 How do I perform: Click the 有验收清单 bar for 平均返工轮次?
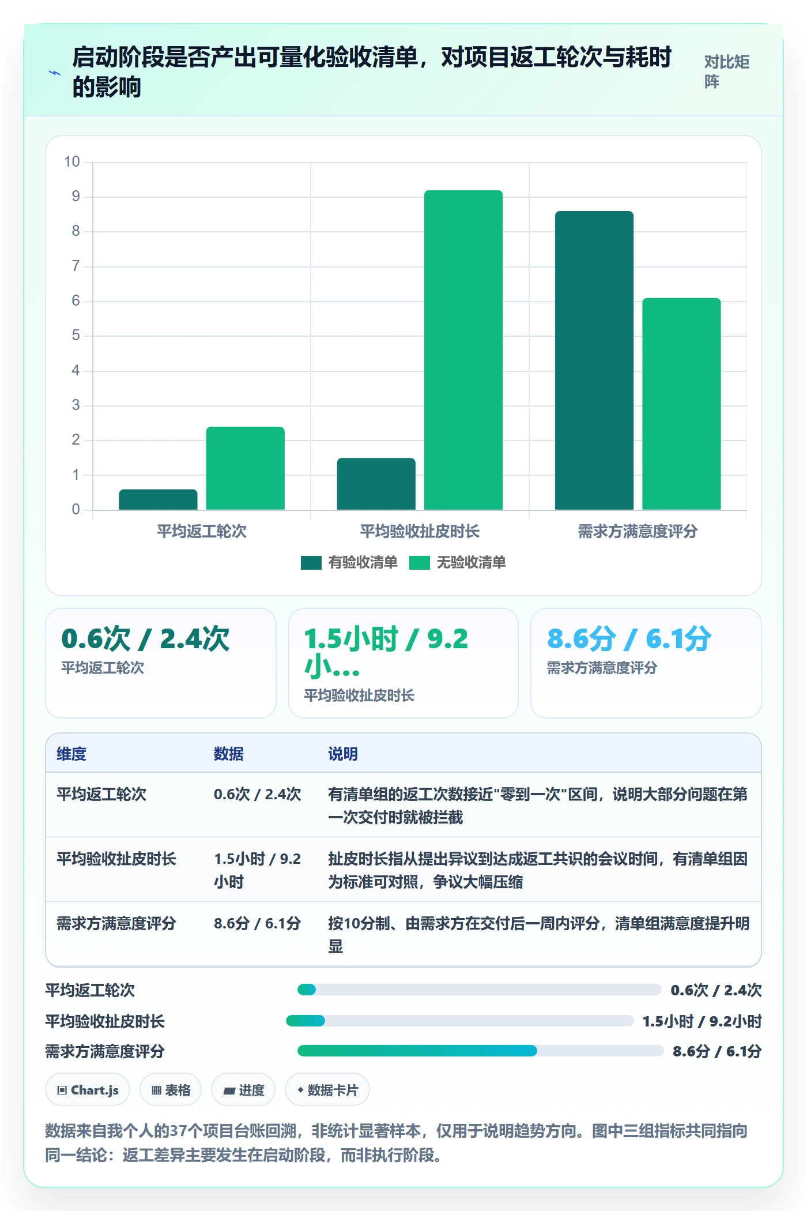(158, 499)
